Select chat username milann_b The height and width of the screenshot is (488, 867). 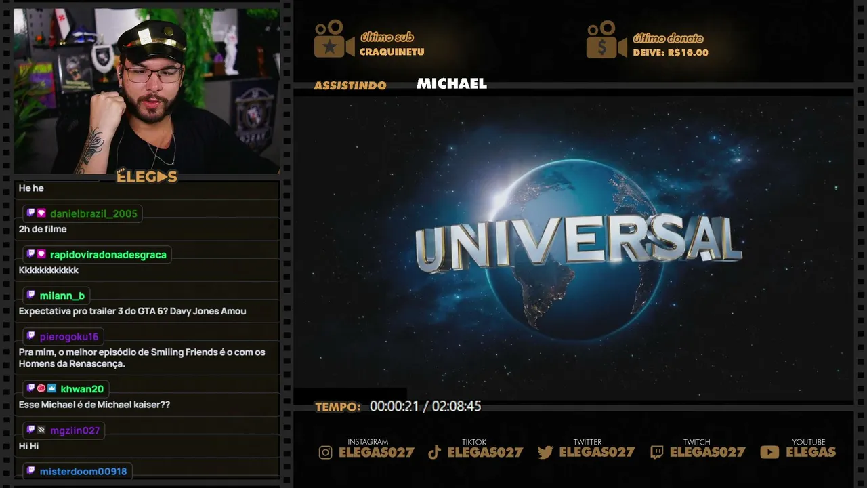point(62,296)
